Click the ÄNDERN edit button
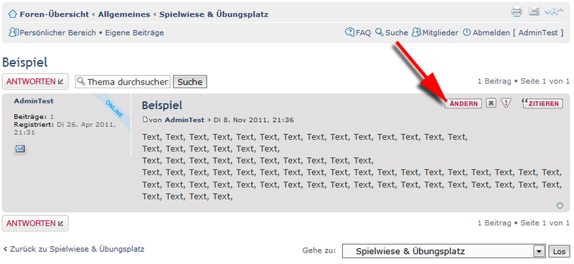The height and width of the screenshot is (264, 574). 463,103
